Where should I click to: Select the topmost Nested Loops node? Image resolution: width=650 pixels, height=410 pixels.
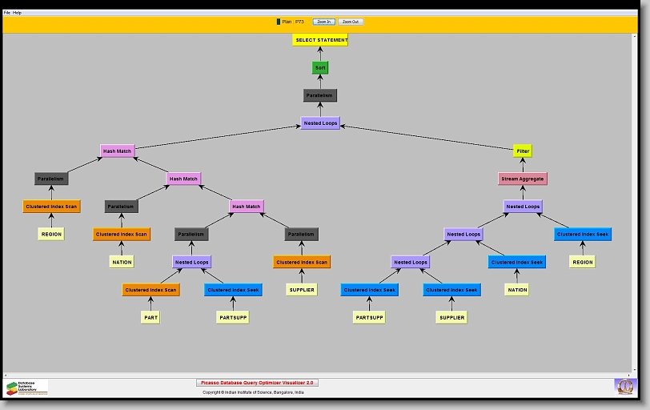click(320, 123)
